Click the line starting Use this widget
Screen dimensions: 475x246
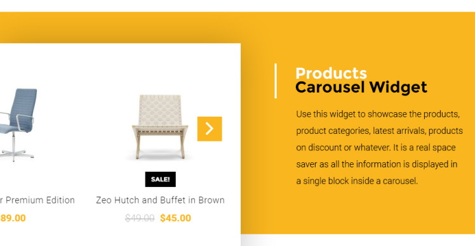coord(378,114)
